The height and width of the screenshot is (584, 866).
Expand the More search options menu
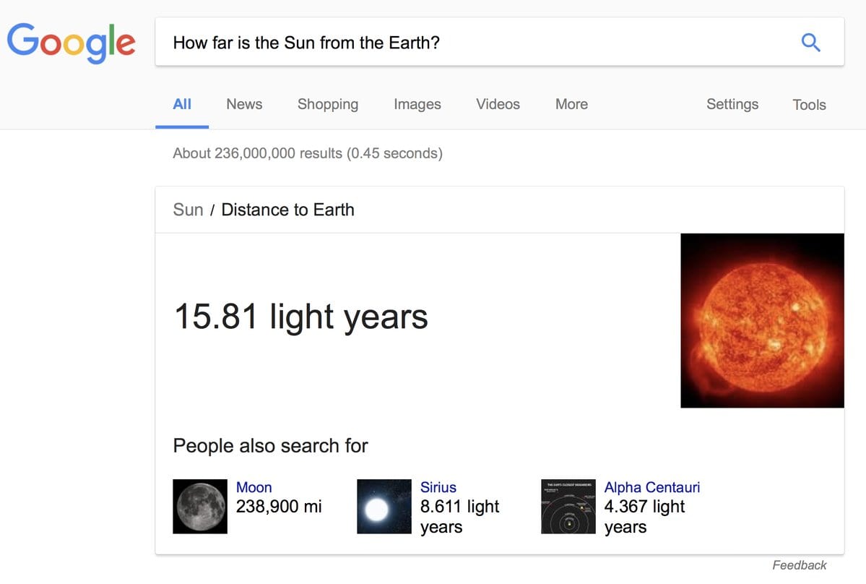point(571,104)
